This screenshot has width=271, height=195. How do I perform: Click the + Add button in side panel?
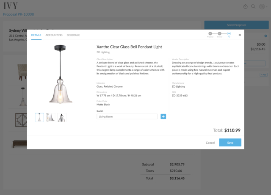pos(263,74)
